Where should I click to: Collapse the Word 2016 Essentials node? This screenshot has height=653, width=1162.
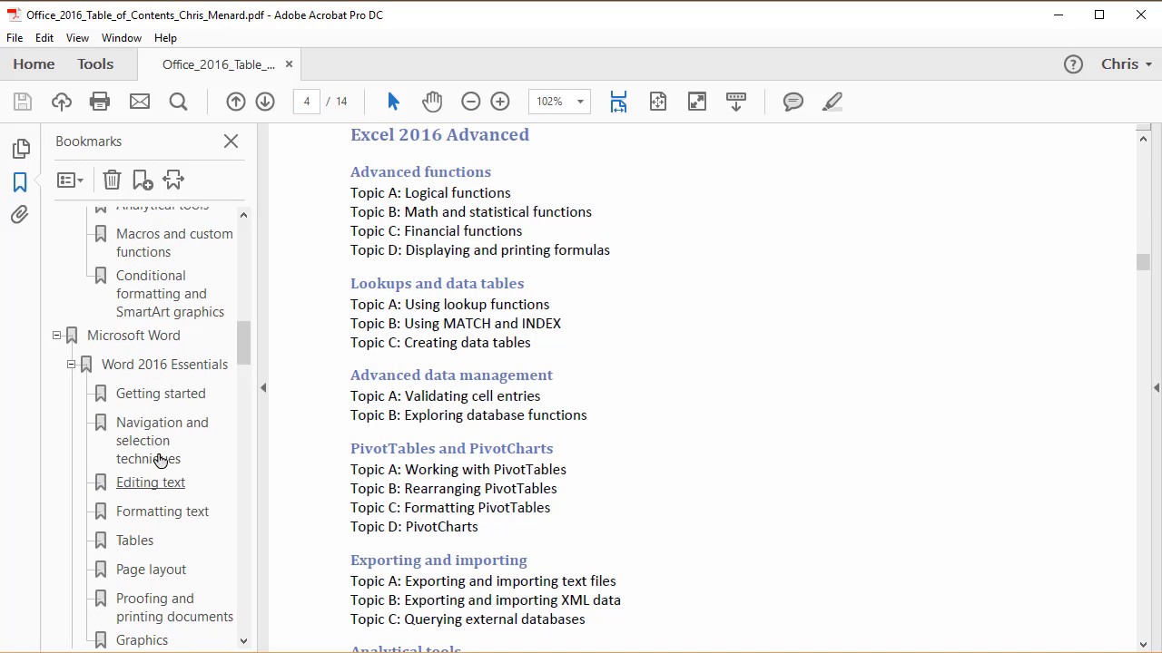tap(71, 365)
